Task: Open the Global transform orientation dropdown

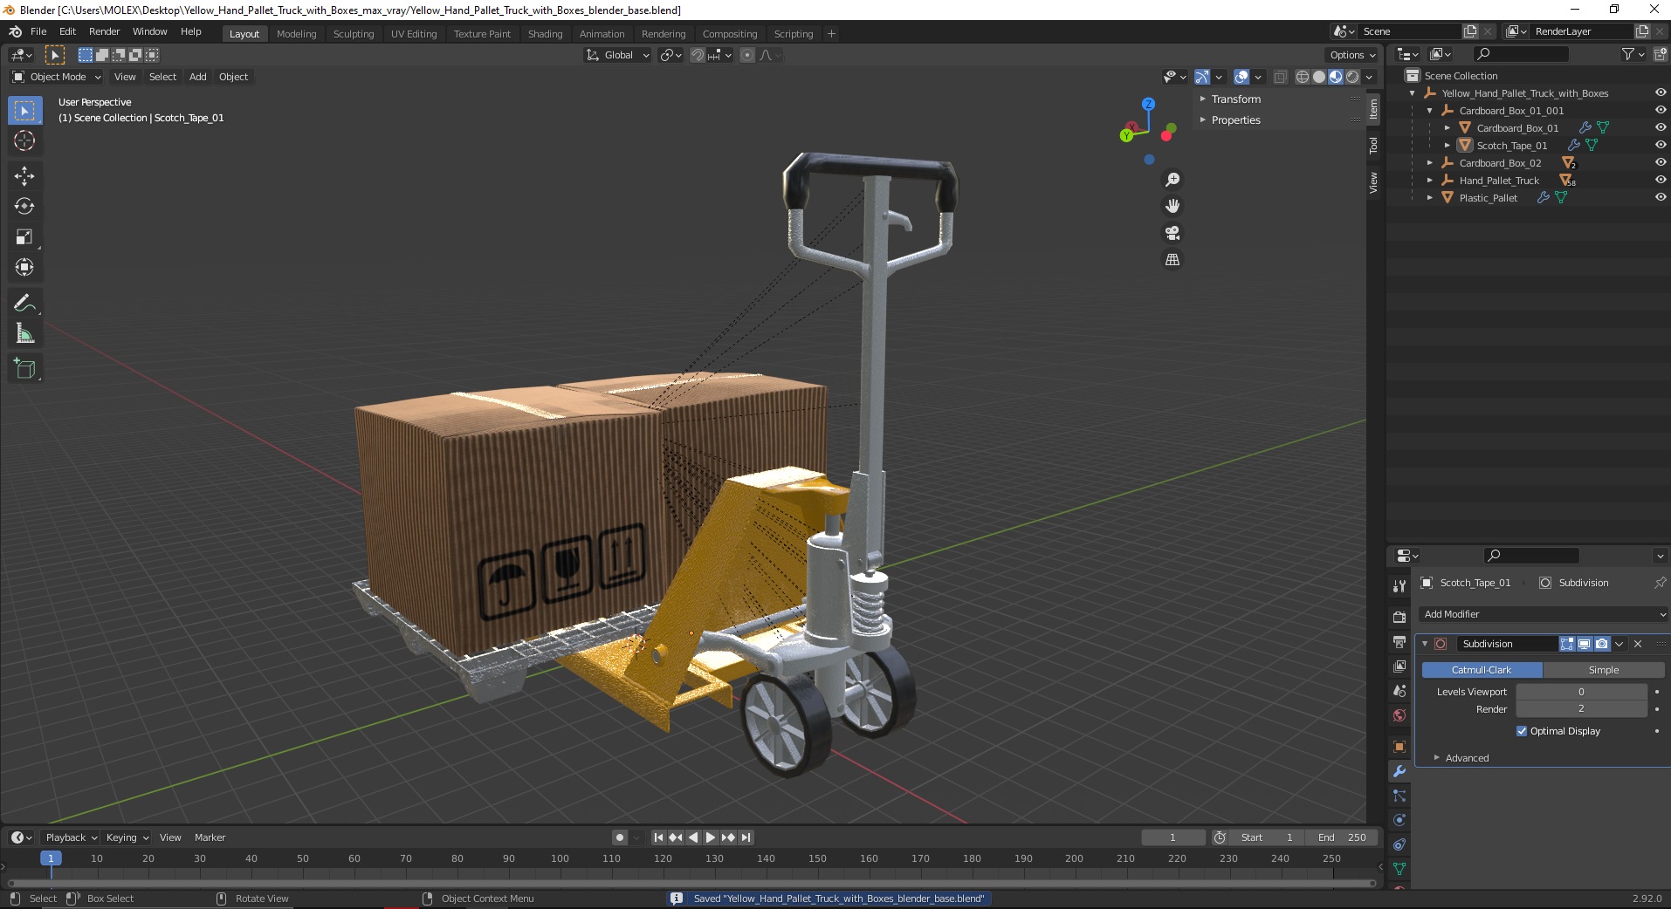Action: (617, 55)
